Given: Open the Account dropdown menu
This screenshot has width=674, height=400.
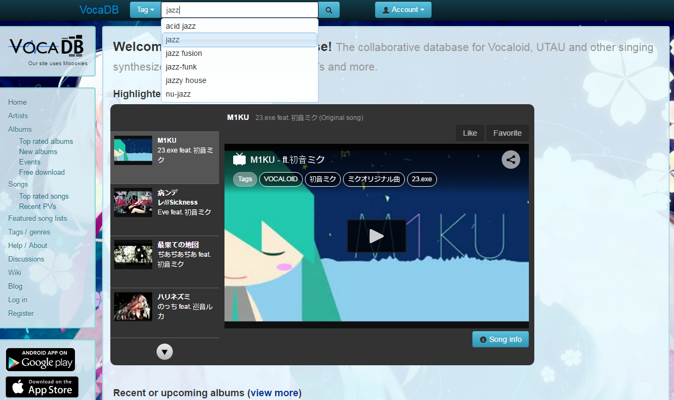Looking at the screenshot, I should click(x=403, y=10).
